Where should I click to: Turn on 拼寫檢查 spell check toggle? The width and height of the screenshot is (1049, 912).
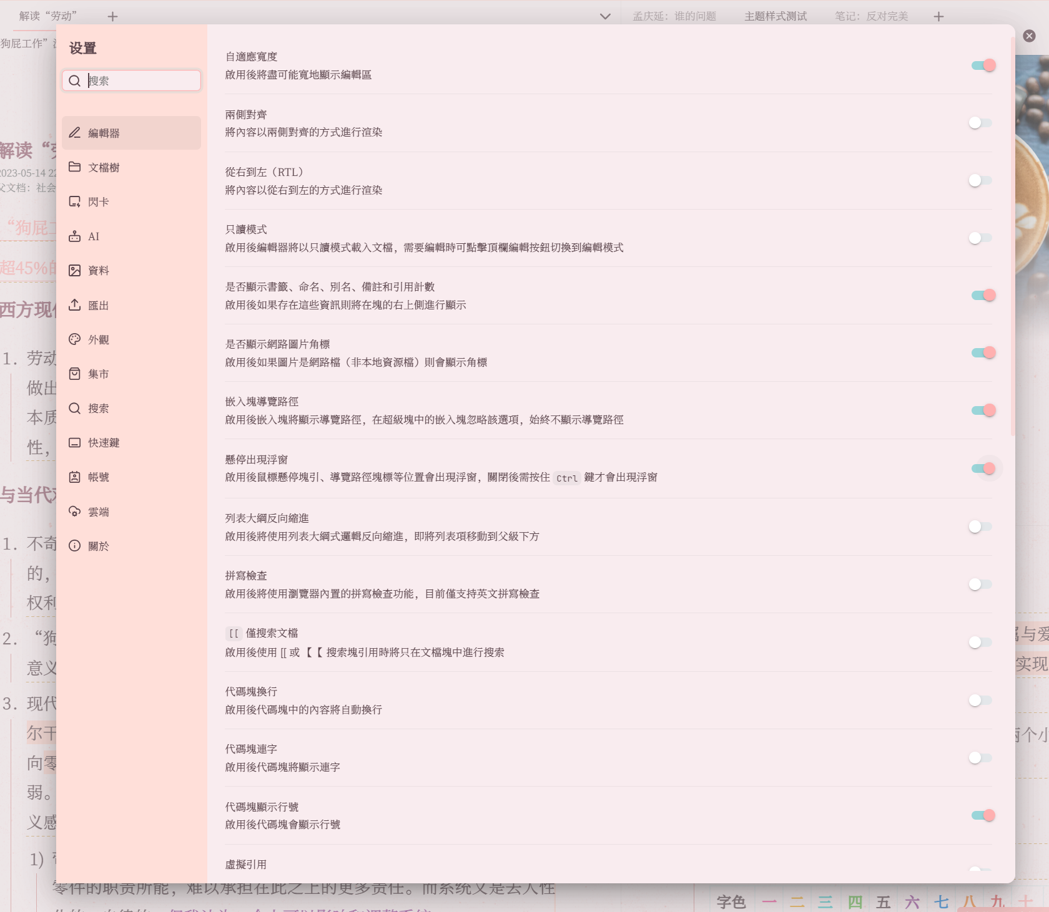point(980,585)
